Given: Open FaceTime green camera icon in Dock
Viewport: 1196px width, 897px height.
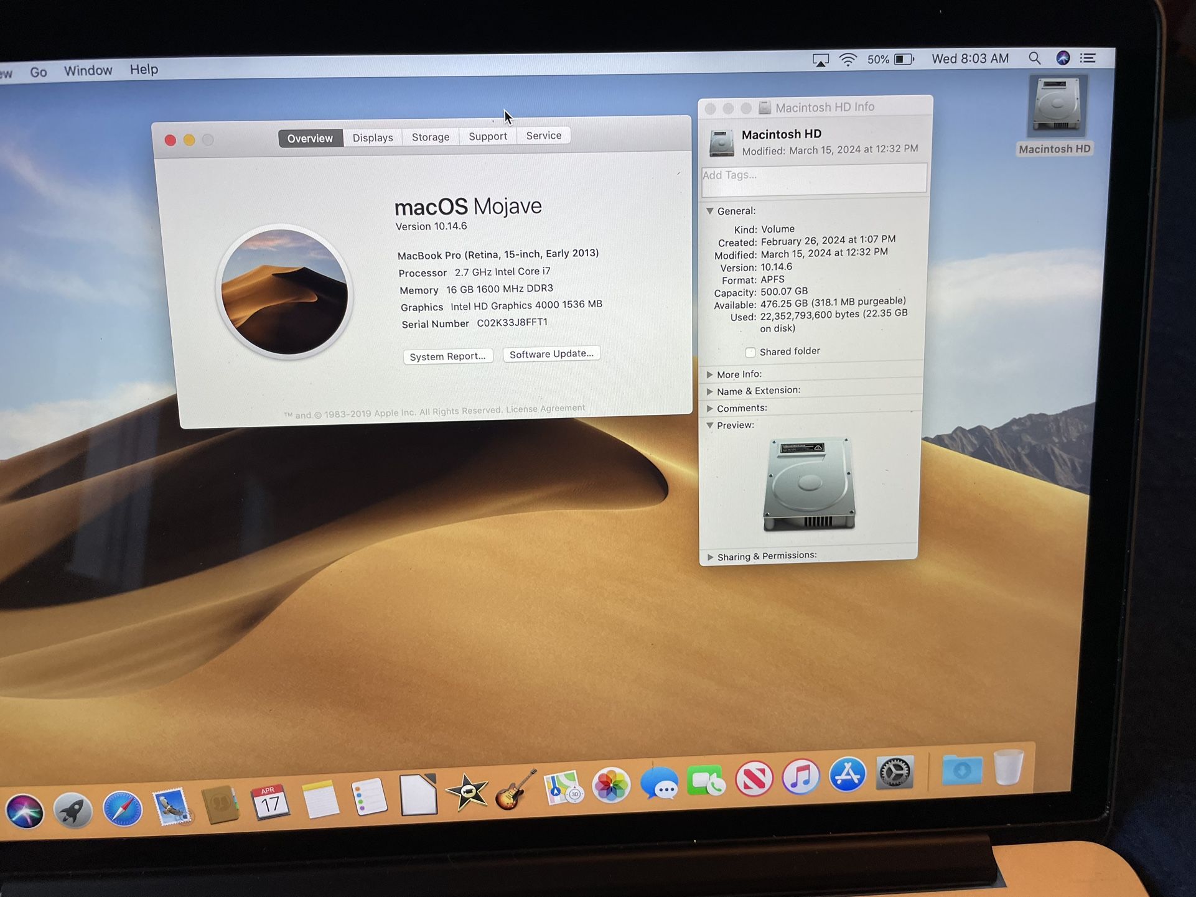Looking at the screenshot, I should (706, 781).
